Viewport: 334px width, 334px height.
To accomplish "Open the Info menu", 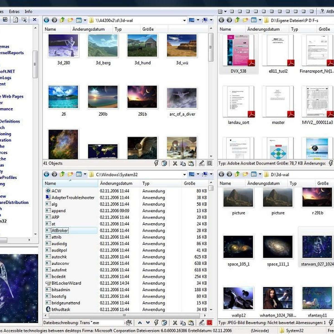I will tap(28, 11).
